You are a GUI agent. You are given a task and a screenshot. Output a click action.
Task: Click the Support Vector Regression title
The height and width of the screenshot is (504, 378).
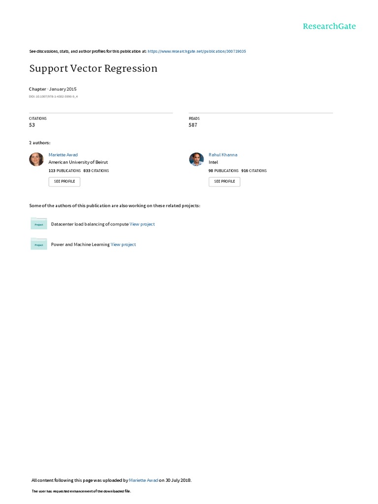coord(94,68)
